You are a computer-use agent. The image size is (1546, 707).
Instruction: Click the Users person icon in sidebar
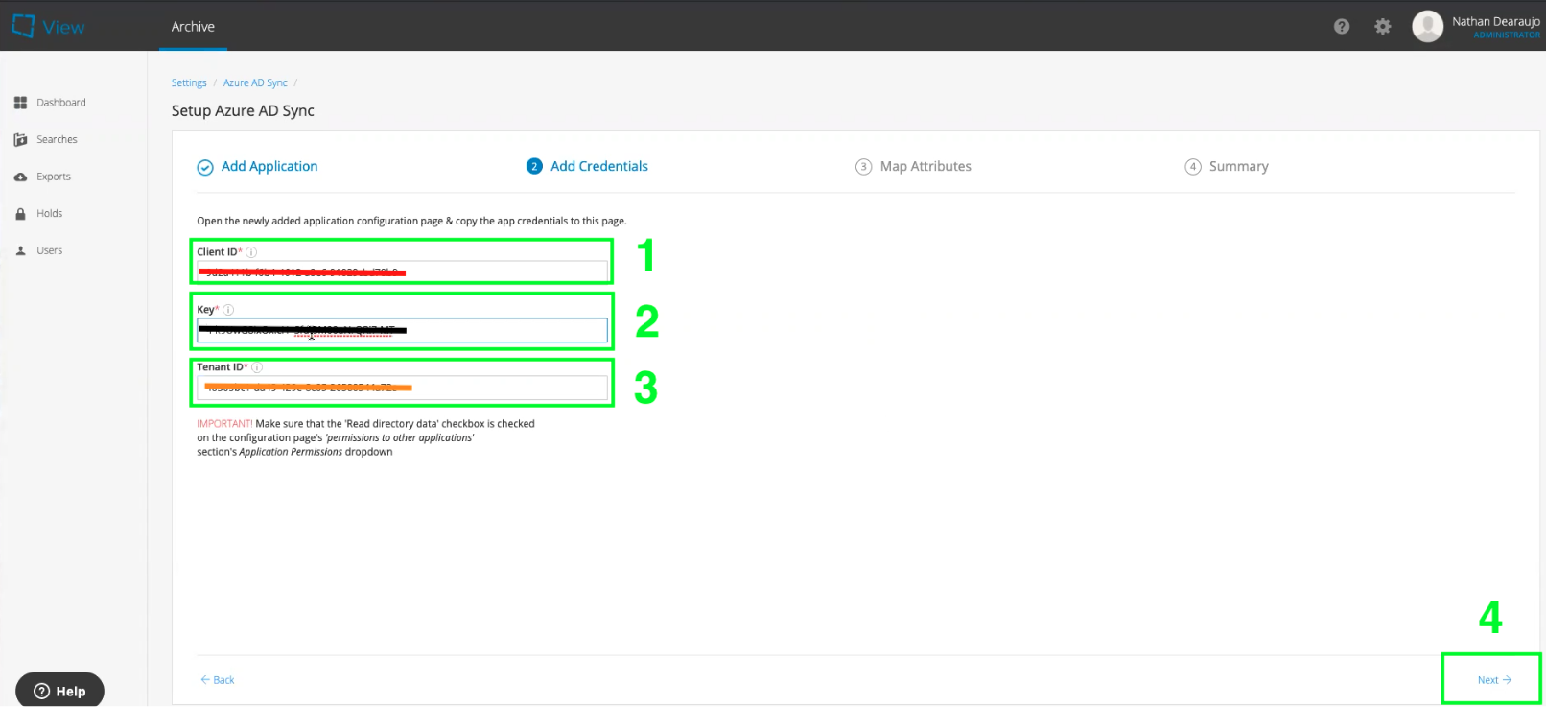click(20, 251)
